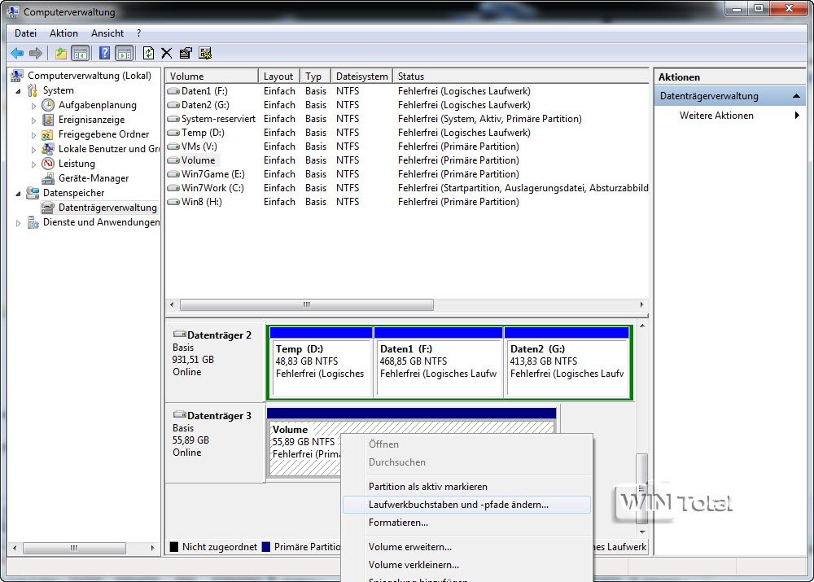Expand the Dienste und Anwendungen node
This screenshot has width=814, height=582.
[19, 223]
